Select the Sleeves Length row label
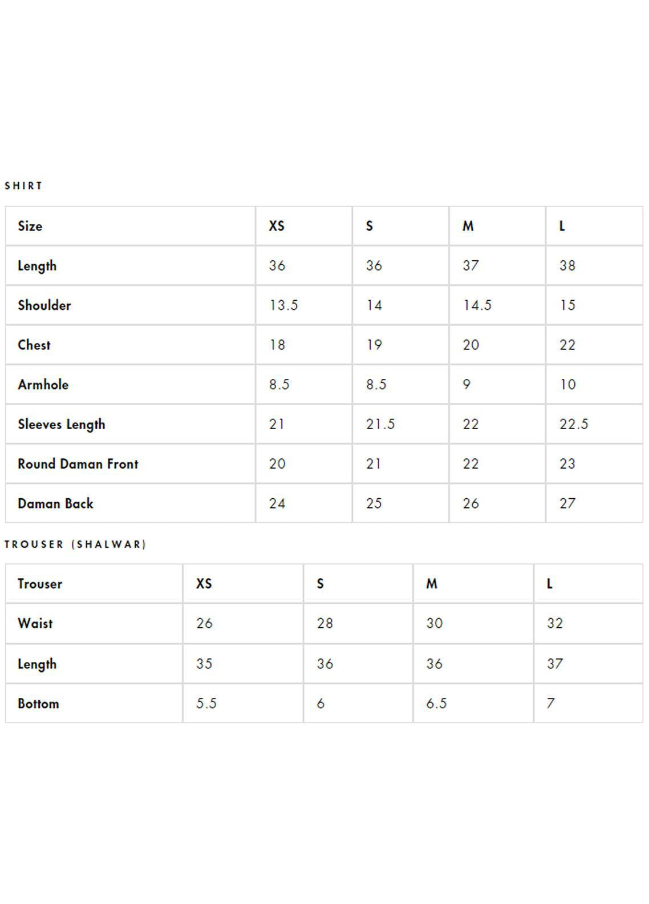Screen dimensions: 649x904 click(x=62, y=425)
